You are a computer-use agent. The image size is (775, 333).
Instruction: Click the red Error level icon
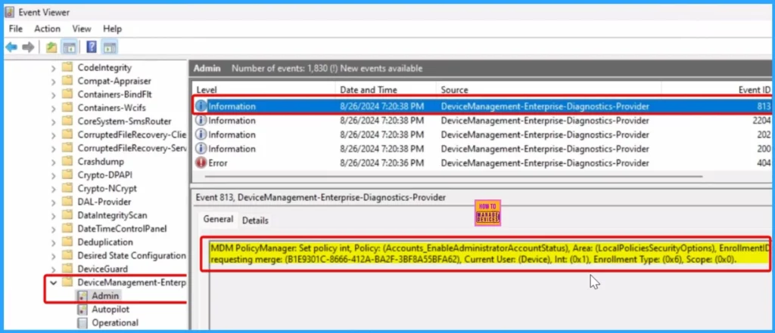coord(201,163)
